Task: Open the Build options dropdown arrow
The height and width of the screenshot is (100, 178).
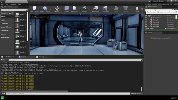Action: 121,9
